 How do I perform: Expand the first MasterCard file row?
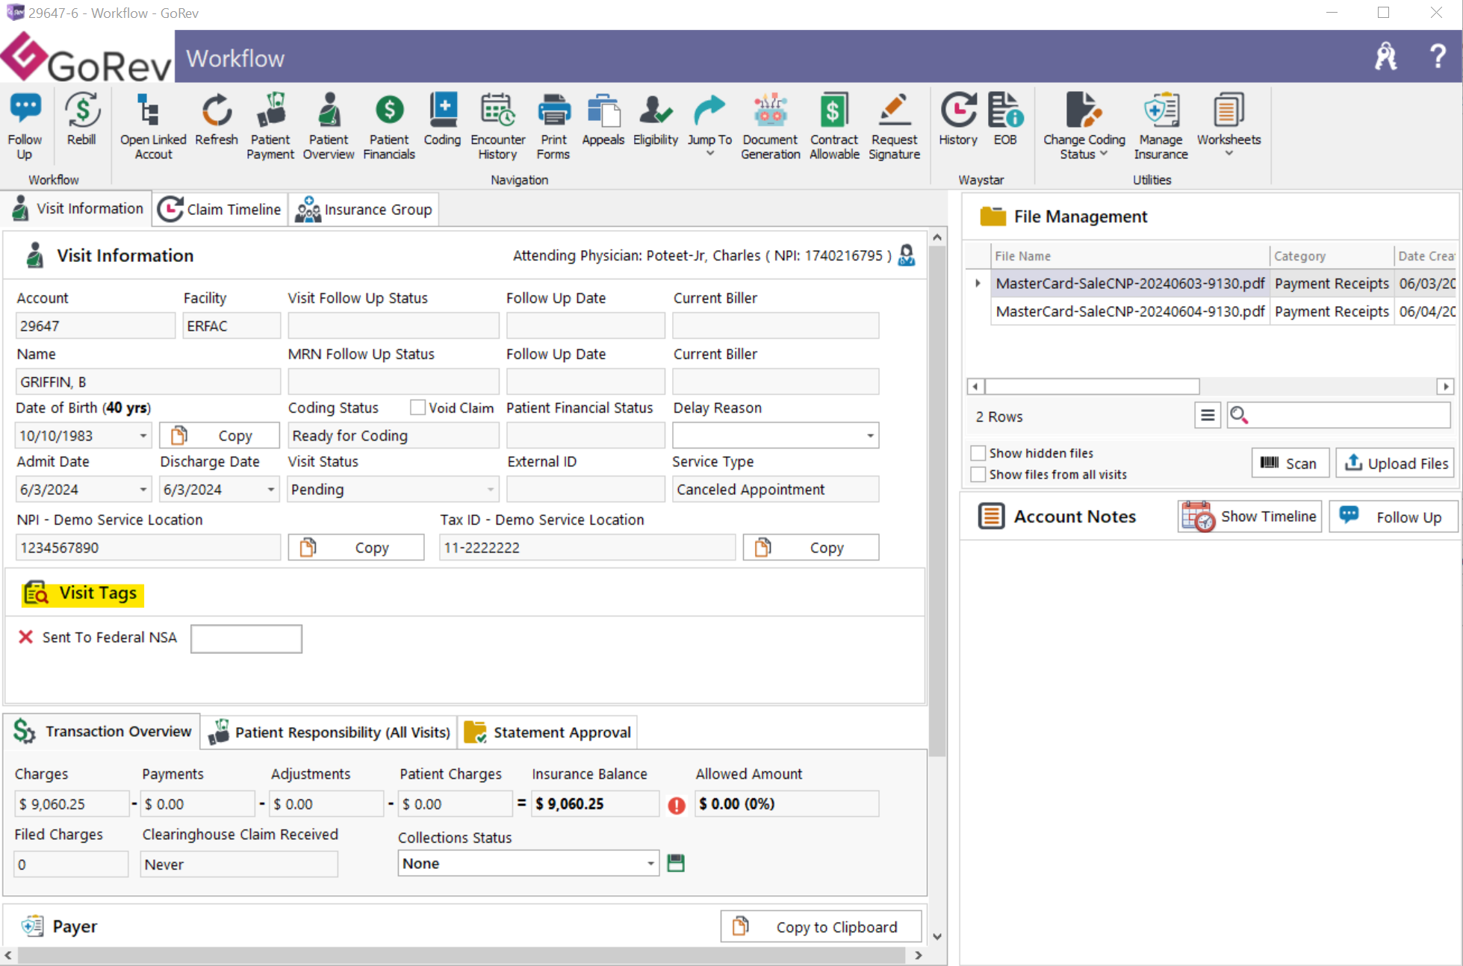978,284
